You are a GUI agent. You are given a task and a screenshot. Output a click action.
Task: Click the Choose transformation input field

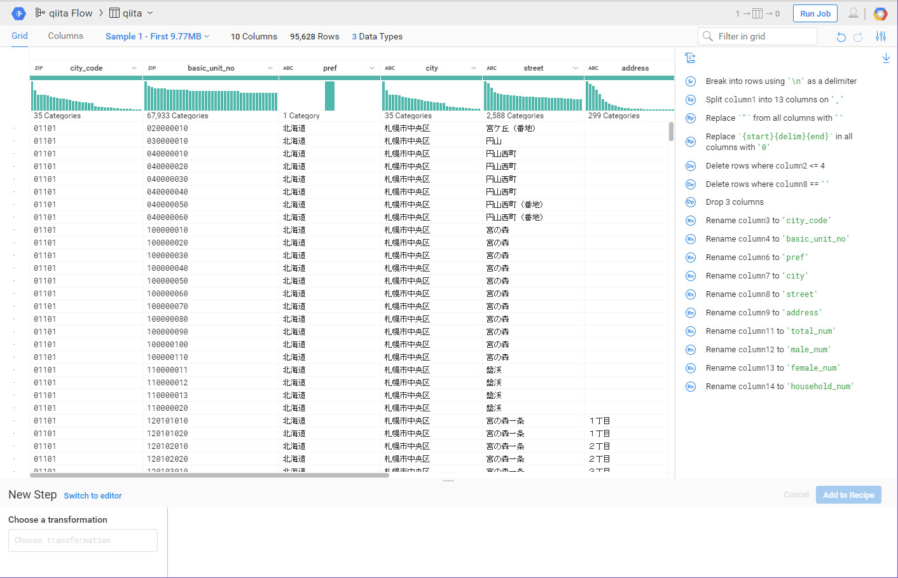click(83, 540)
